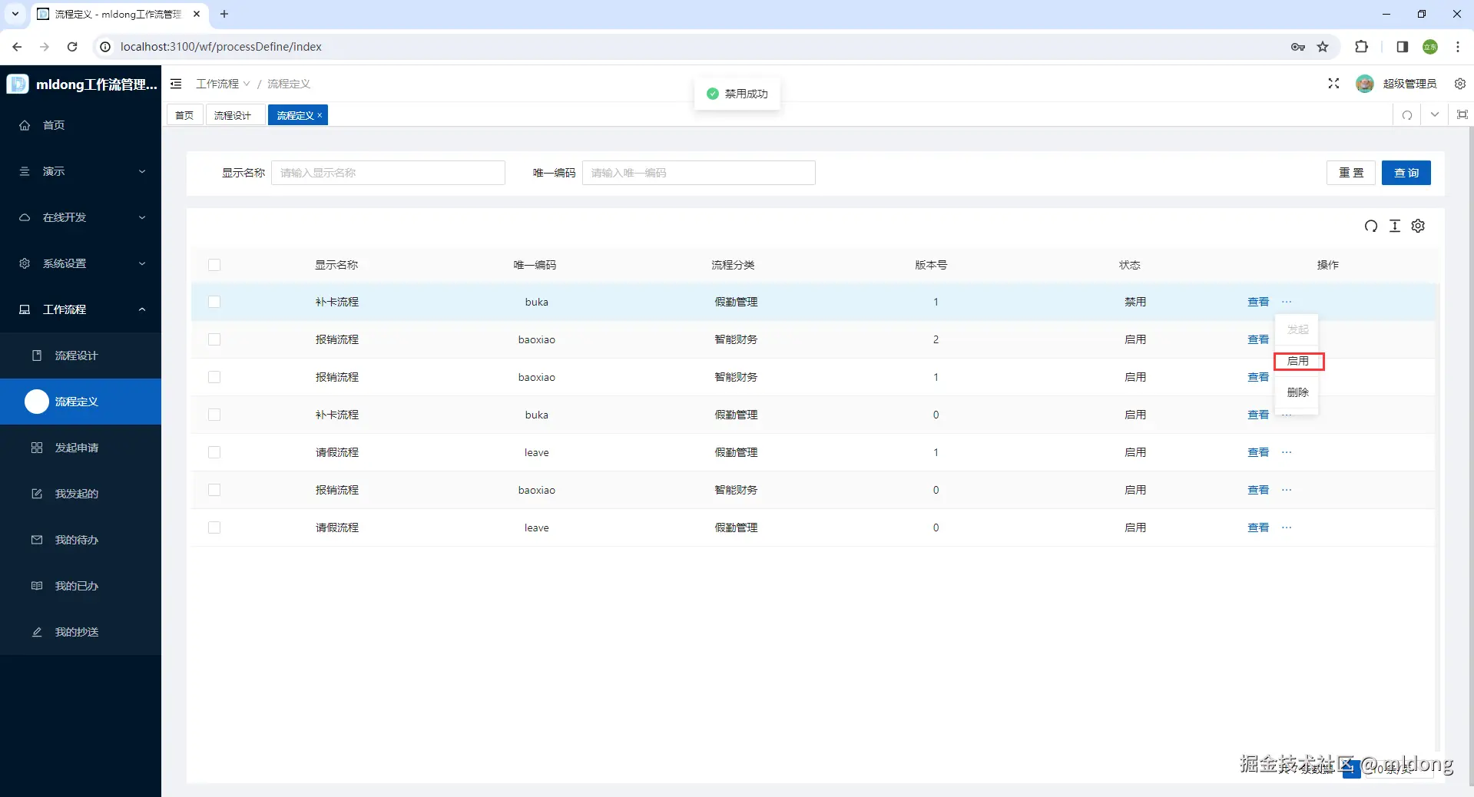
Task: Select 启用 in the row action menu
Action: (1298, 361)
